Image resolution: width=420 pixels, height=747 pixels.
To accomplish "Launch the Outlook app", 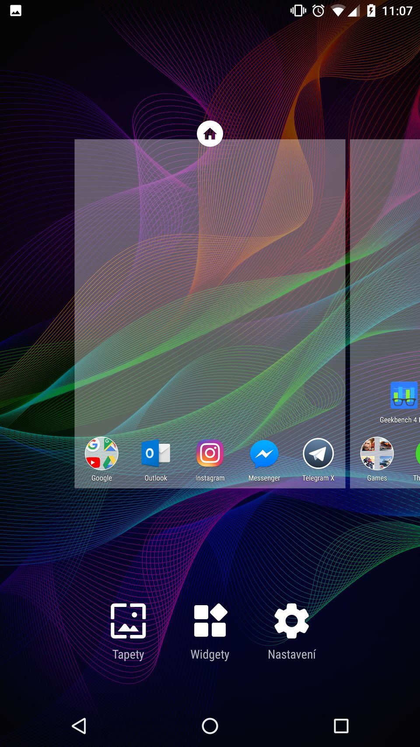I will click(x=156, y=453).
